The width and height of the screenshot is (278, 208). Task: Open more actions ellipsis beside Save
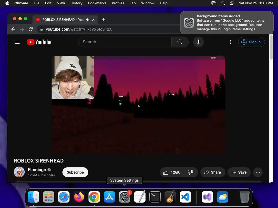(x=258, y=172)
